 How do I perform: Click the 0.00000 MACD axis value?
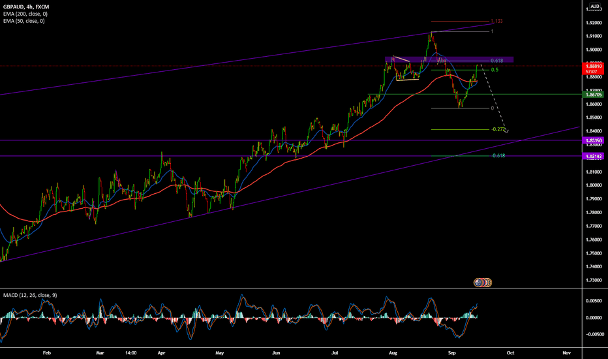point(594,317)
